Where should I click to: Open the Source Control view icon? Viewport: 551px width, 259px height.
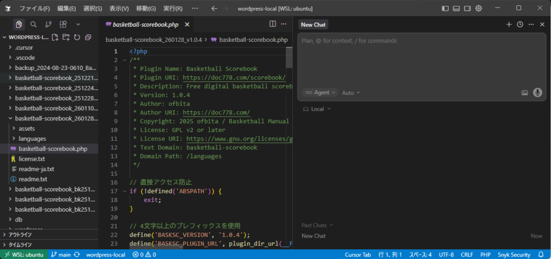tap(48, 24)
